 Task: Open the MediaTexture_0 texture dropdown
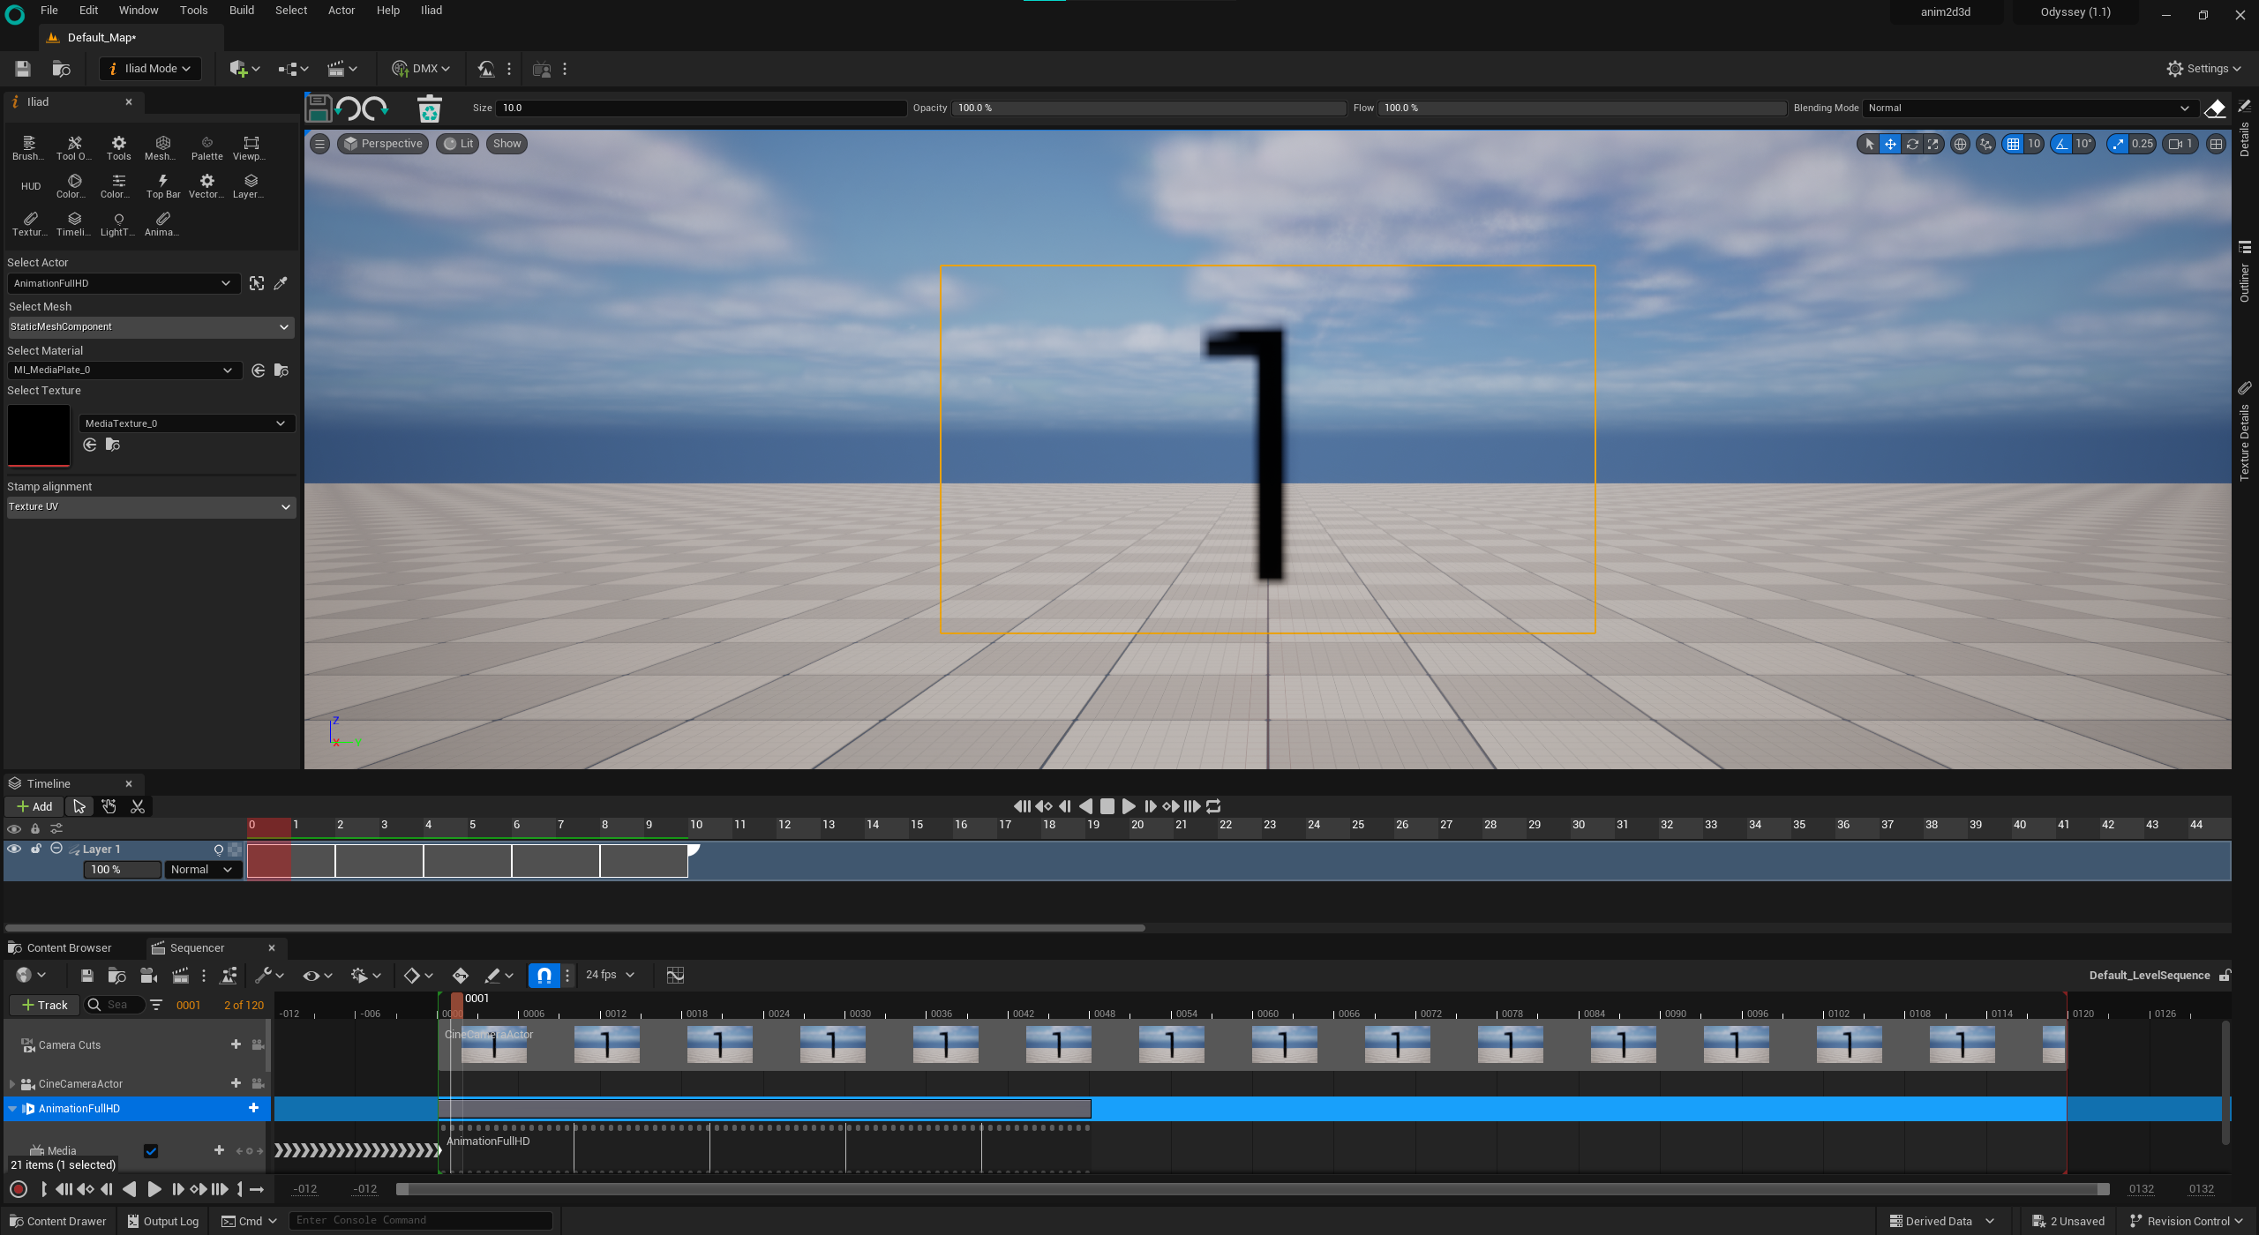(186, 423)
